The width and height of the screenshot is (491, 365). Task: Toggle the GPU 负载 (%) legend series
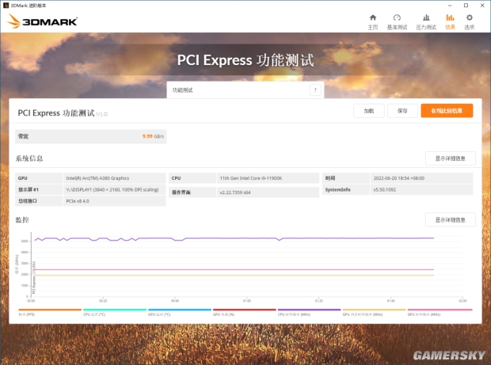(245, 312)
